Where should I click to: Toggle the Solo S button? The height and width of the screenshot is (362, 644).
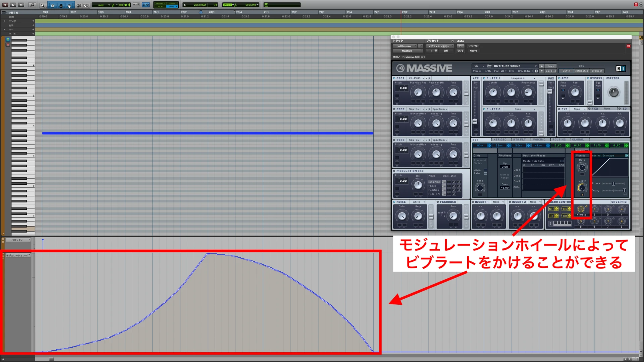click(x=13, y=5)
